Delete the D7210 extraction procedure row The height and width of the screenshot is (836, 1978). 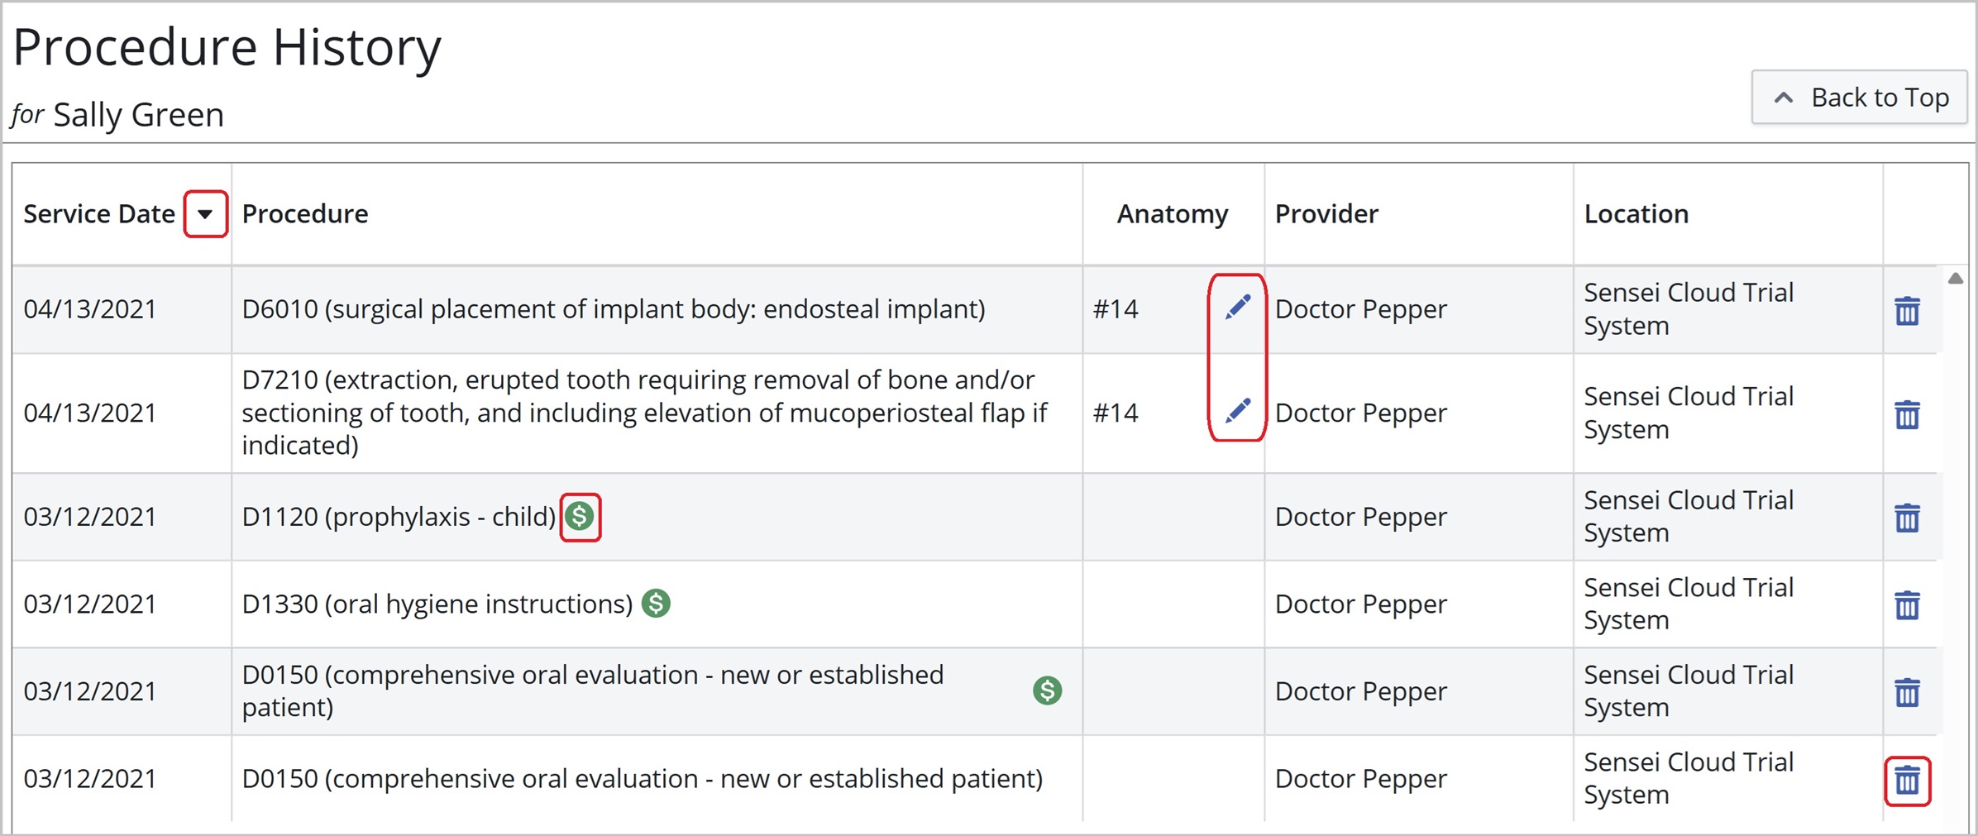tap(1907, 414)
